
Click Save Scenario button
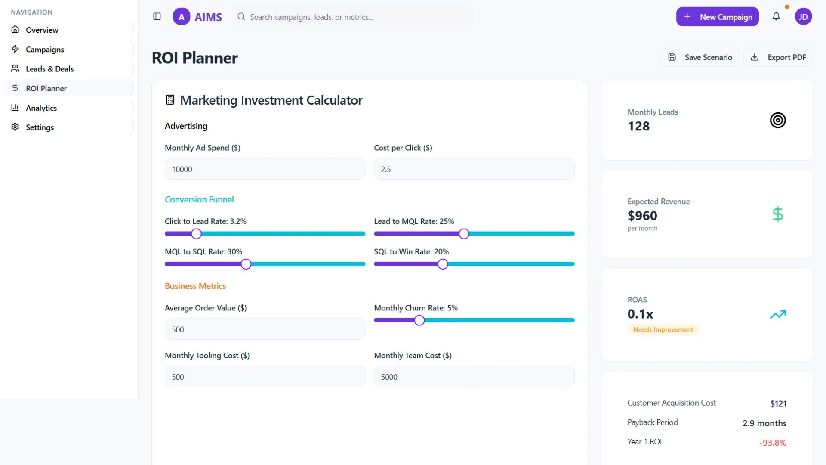[x=700, y=57]
